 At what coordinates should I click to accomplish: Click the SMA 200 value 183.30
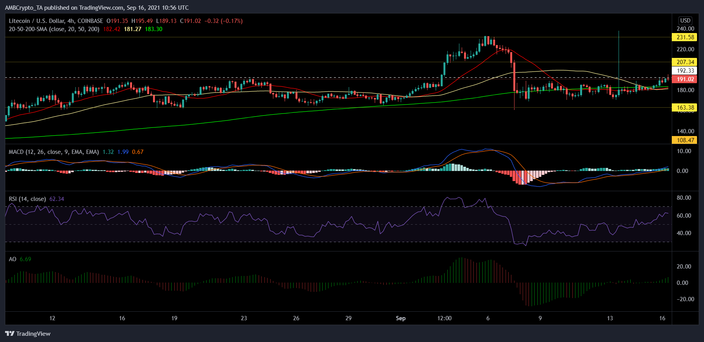pyautogui.click(x=154, y=29)
